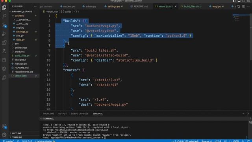Expand the env folder
This screenshot has width=252, height=142.
point(17,44)
